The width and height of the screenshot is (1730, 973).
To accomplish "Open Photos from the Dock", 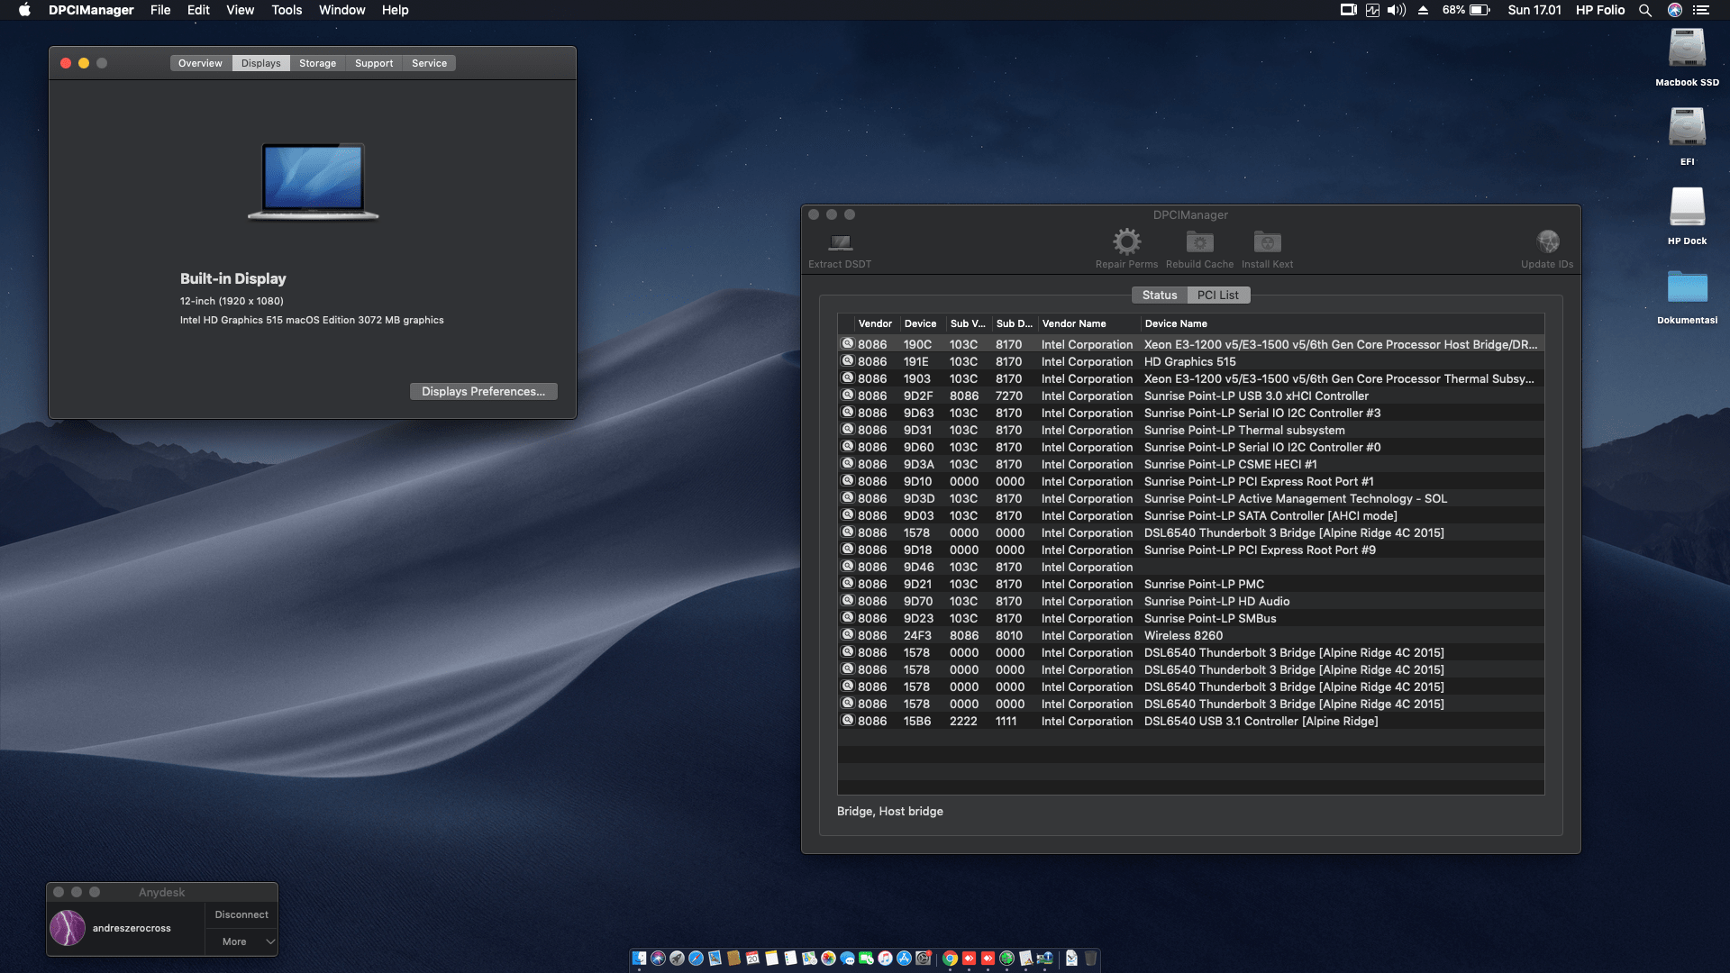I will coord(828,959).
